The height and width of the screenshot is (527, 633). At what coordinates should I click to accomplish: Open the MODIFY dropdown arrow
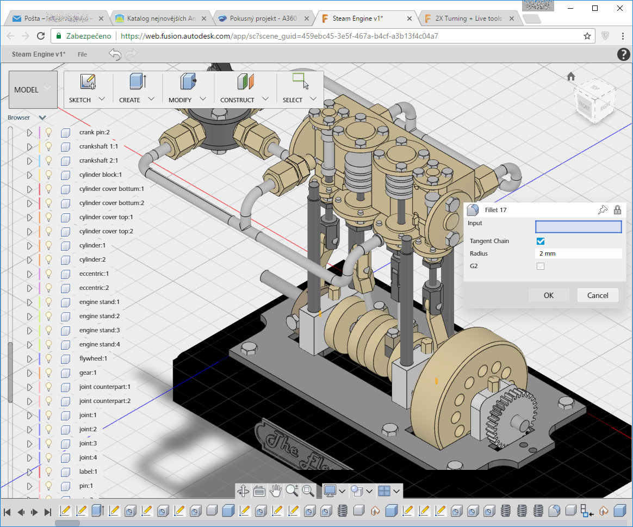(203, 99)
